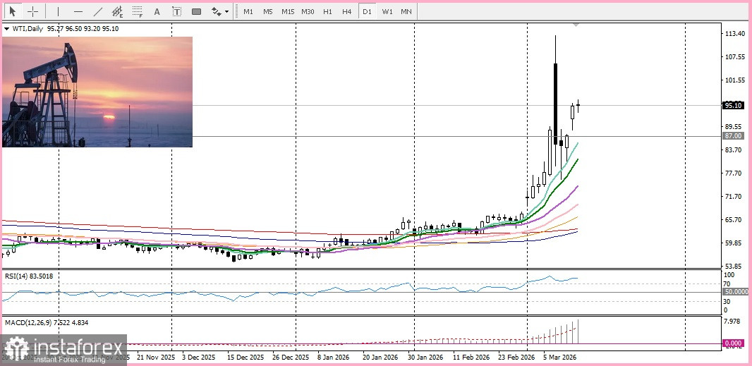This screenshot has width=752, height=366.
Task: Select the cursor arrow tool
Action: (x=12, y=11)
